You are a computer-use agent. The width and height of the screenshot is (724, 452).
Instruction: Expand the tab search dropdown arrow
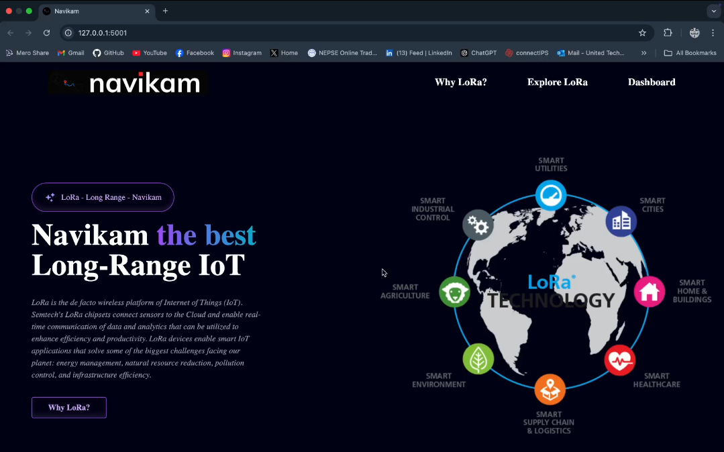point(714,11)
